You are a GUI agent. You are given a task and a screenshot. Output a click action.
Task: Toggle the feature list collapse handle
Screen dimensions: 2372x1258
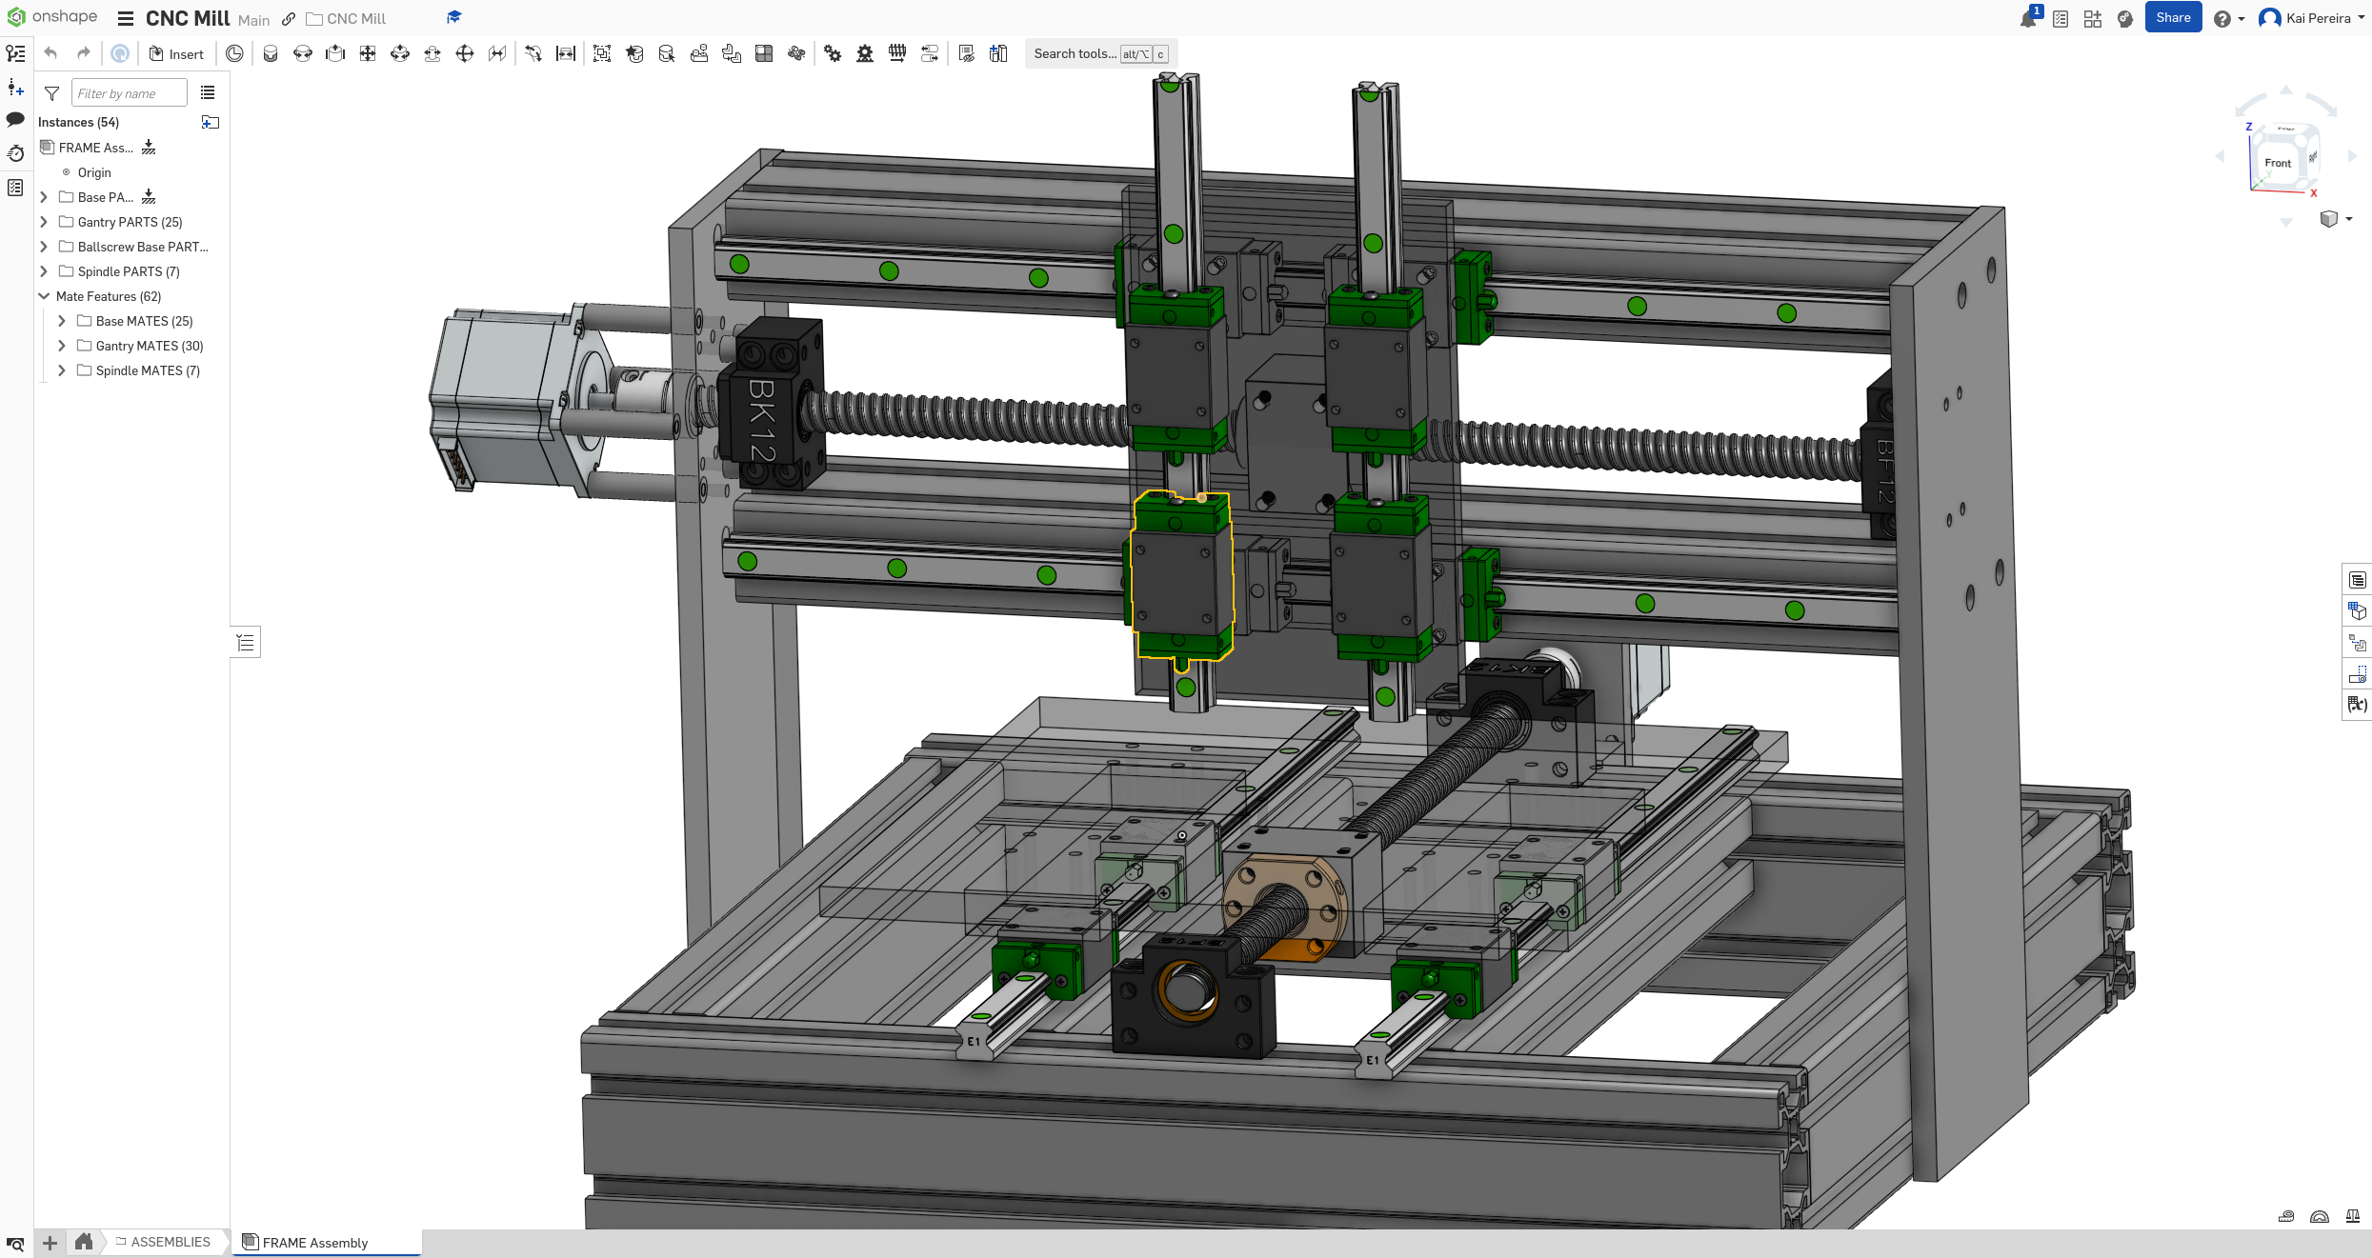click(x=246, y=643)
